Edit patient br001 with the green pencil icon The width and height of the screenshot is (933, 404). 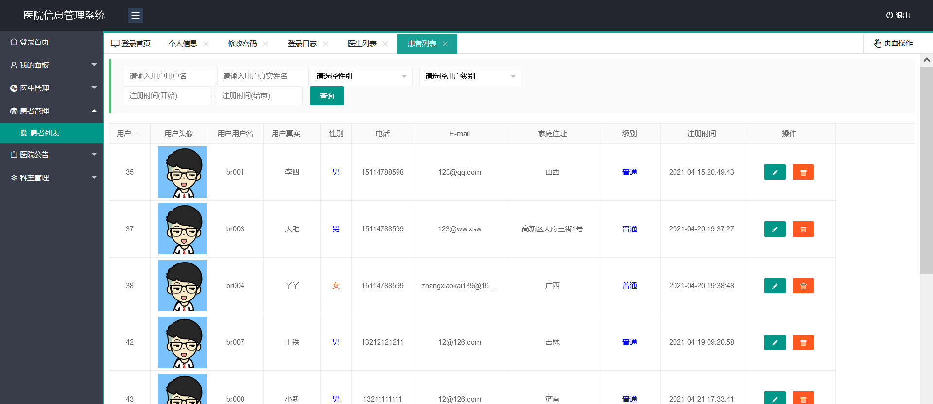pos(775,172)
